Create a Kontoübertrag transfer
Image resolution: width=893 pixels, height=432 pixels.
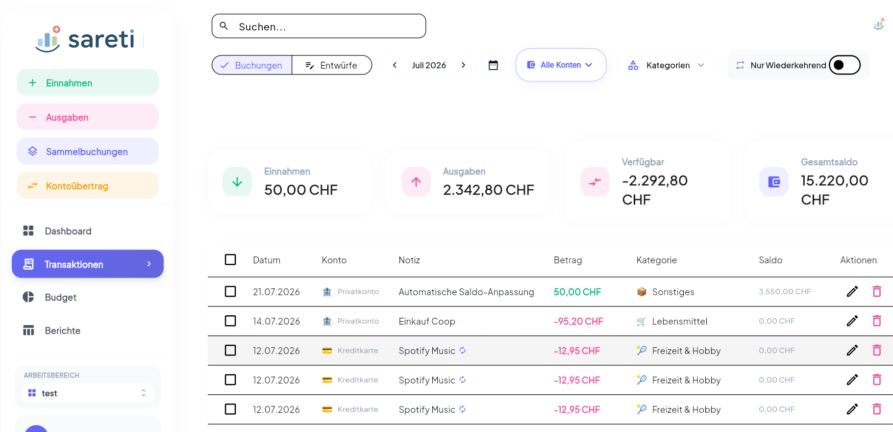pyautogui.click(x=88, y=186)
